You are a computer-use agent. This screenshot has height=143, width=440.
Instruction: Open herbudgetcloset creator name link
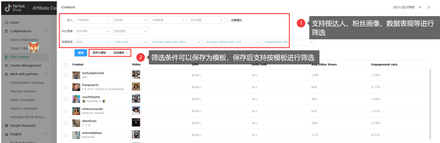point(93,73)
